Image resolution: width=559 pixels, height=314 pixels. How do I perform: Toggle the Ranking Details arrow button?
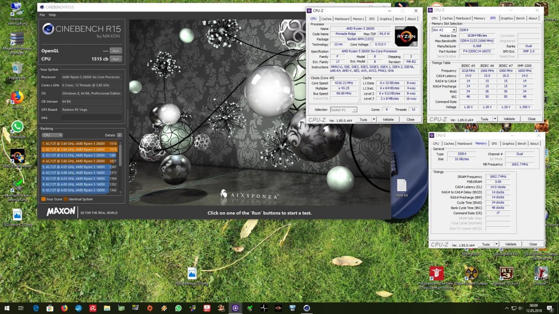click(120, 135)
